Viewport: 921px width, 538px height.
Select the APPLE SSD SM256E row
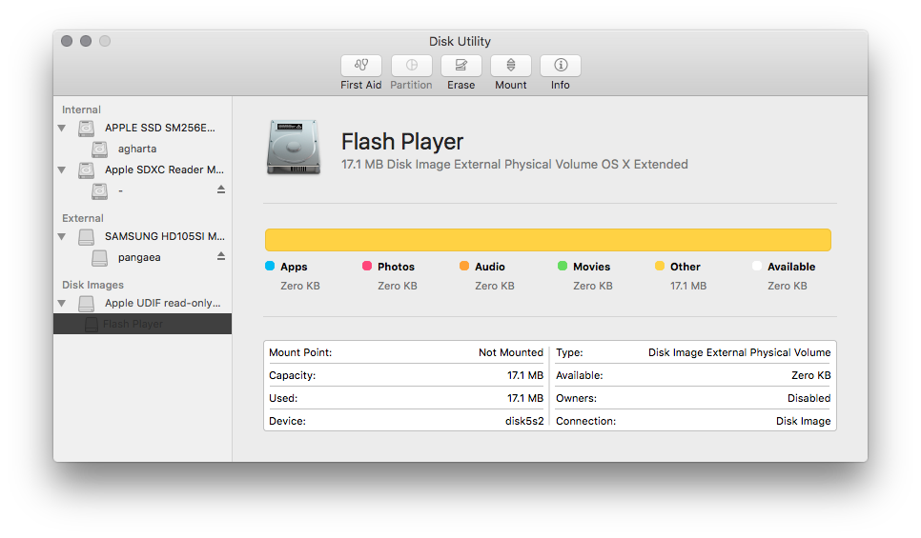click(143, 128)
